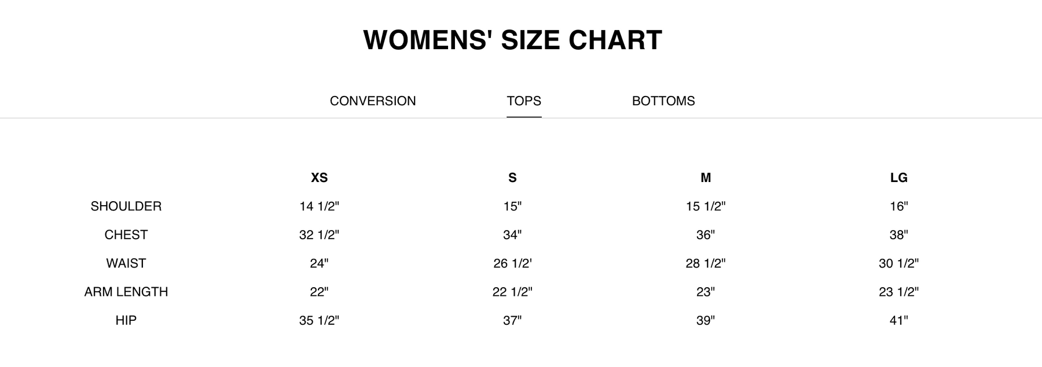The image size is (1042, 367).
Task: Click the XS column header
Action: point(320,178)
